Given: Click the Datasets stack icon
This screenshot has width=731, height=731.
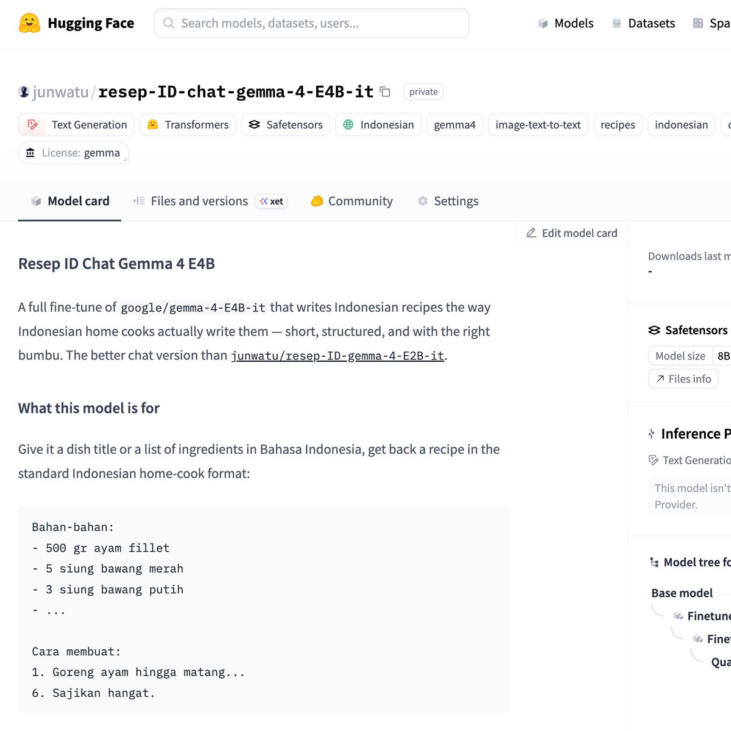Looking at the screenshot, I should (616, 23).
